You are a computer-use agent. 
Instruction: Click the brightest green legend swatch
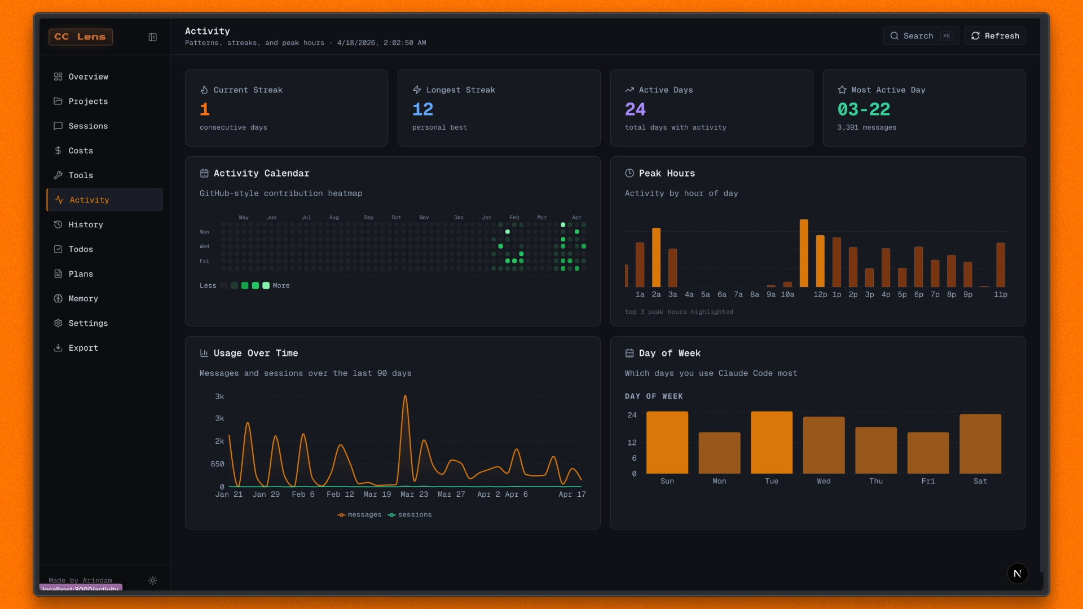coord(266,286)
